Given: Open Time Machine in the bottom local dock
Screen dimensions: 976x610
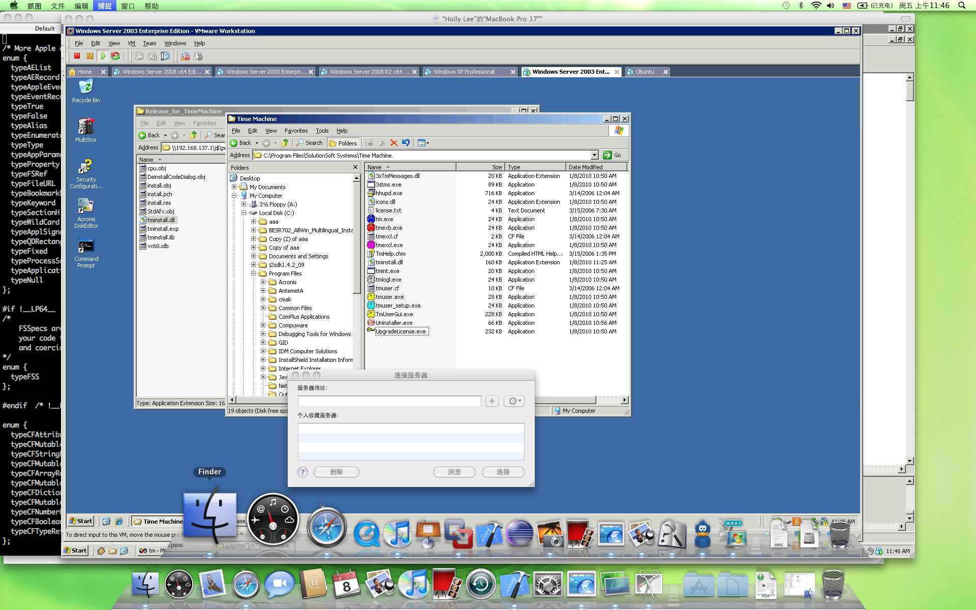Looking at the screenshot, I should pyautogui.click(x=481, y=584).
